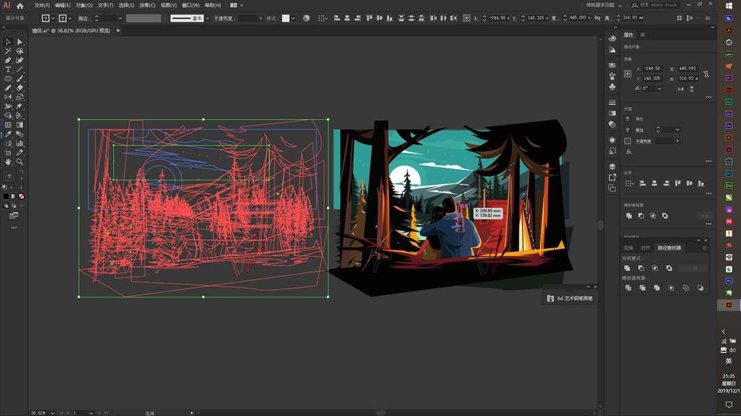Open the fill color dropdown in control bar
The image size is (741, 416).
pyautogui.click(x=53, y=19)
